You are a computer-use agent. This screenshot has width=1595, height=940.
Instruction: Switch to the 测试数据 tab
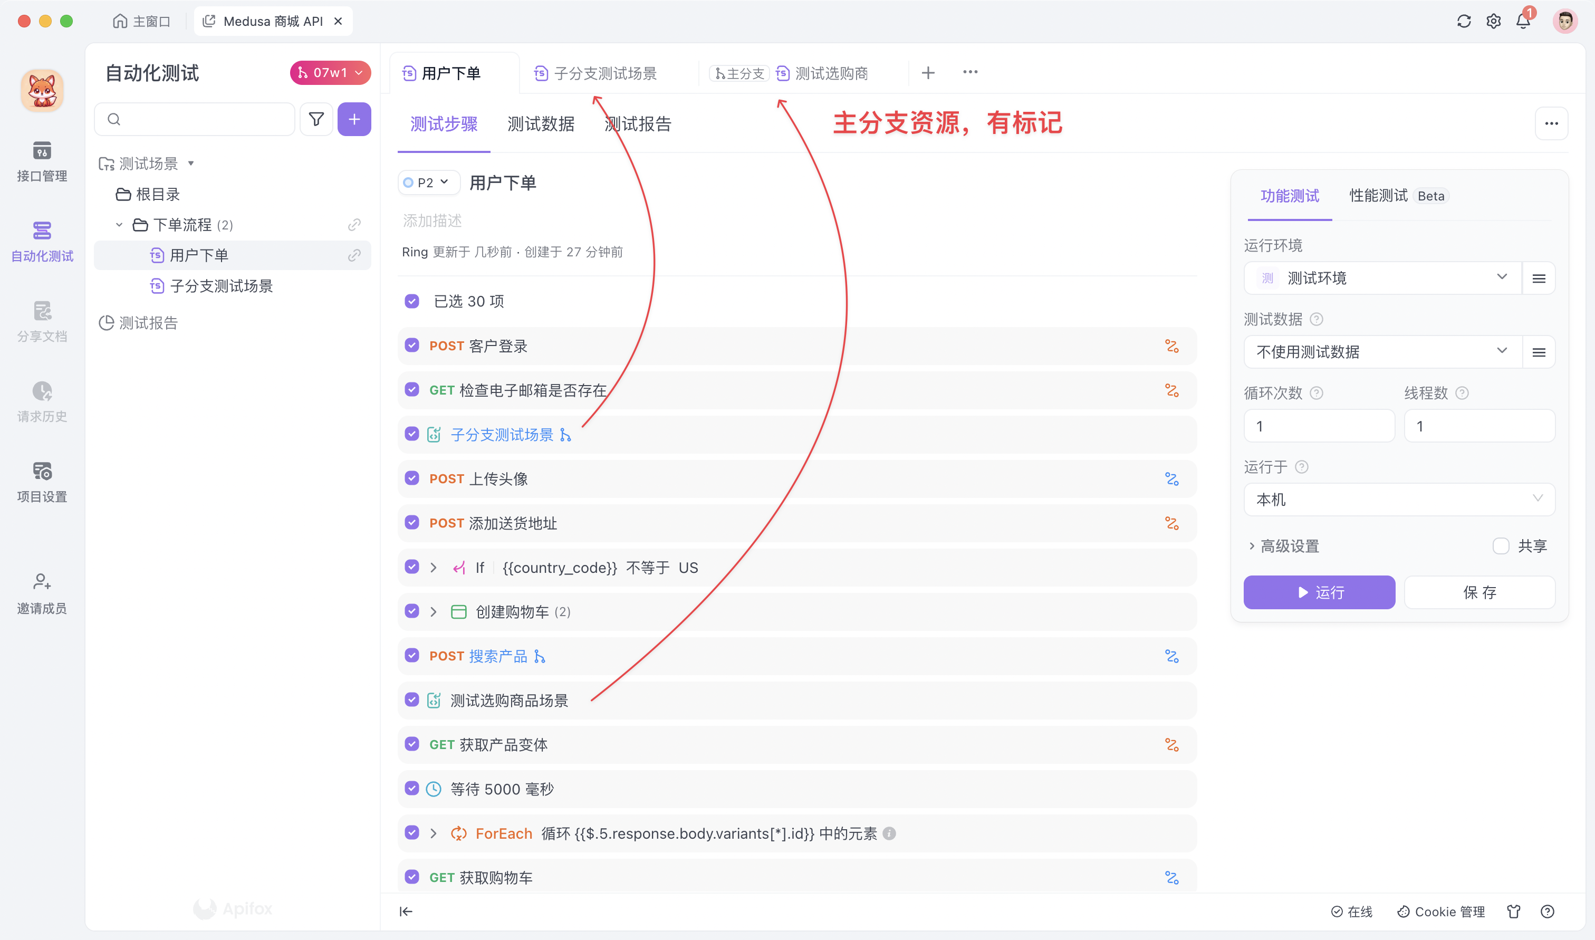point(540,124)
